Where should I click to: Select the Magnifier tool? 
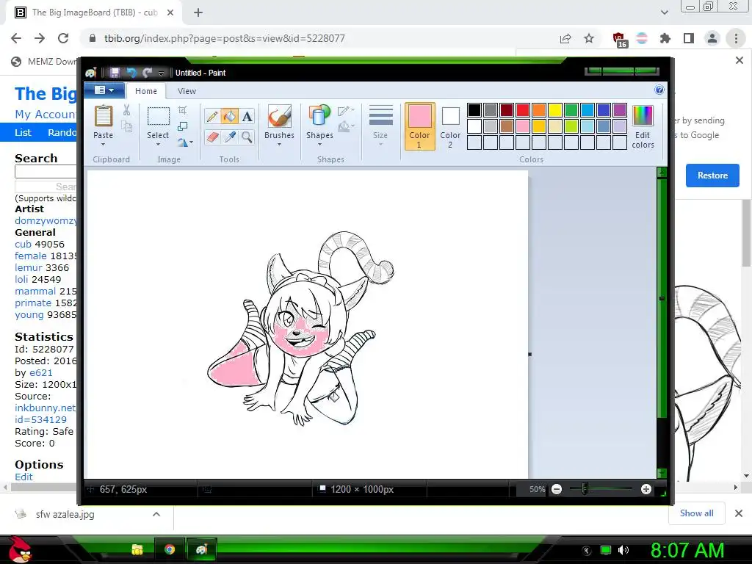tap(247, 137)
